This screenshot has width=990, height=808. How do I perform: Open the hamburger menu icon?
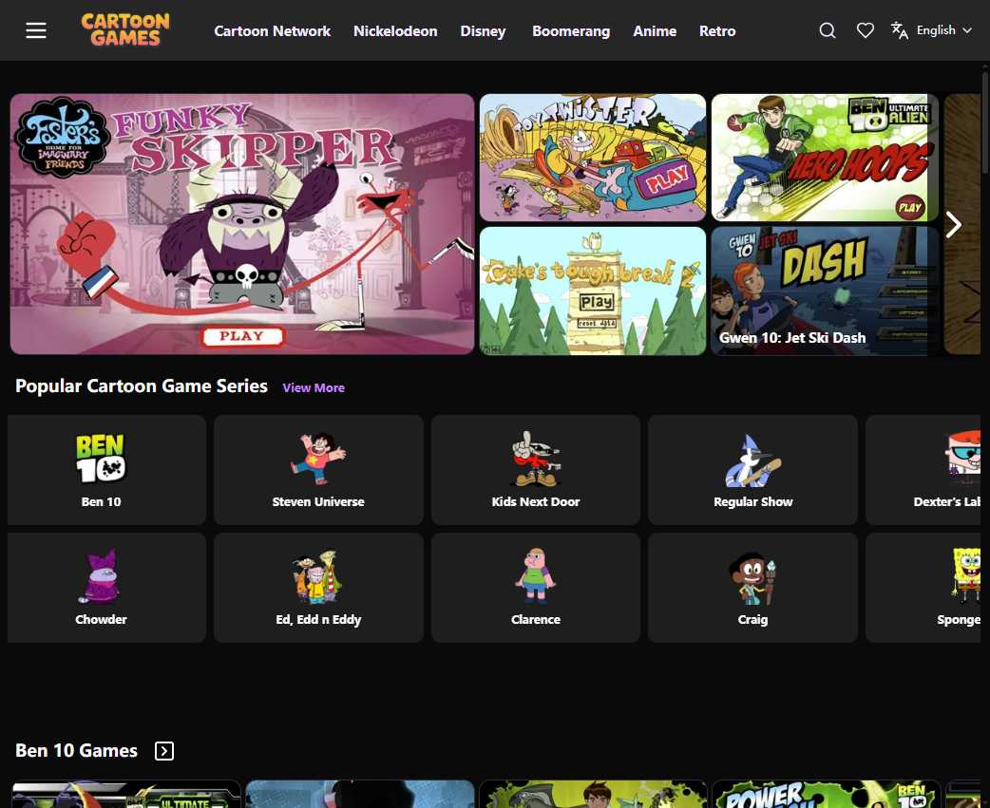(x=36, y=30)
